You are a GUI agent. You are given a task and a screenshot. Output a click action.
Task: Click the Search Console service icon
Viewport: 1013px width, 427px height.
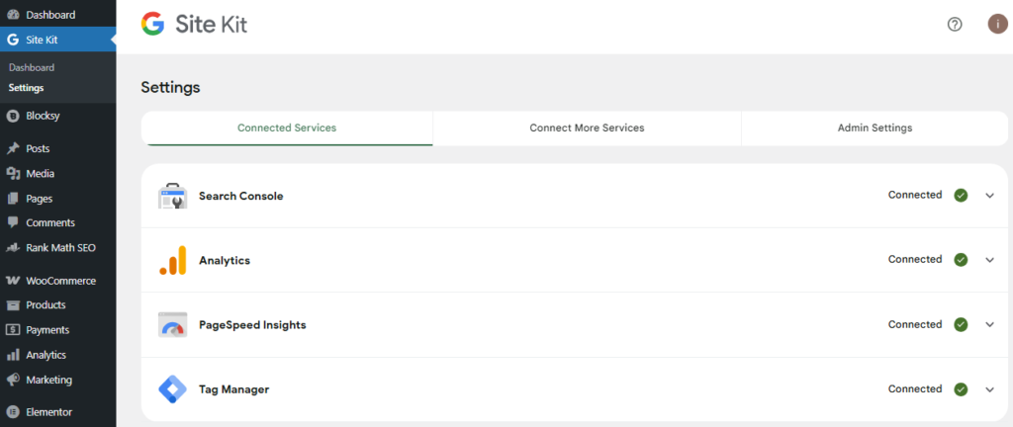coord(172,196)
